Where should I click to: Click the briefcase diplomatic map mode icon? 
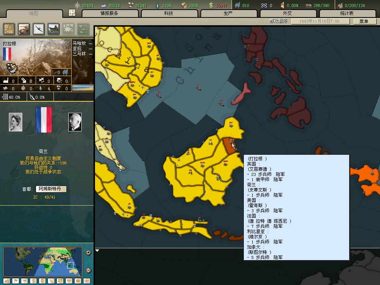(x=78, y=281)
